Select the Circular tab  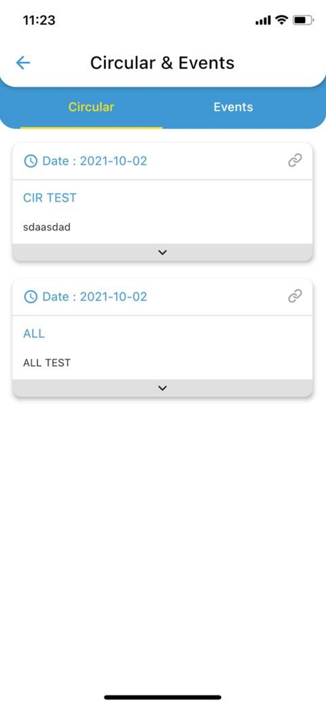[91, 107]
